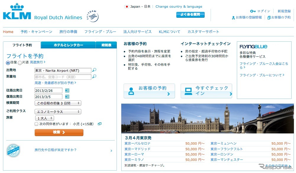Open the passenger count dropdown showing 1 大人
Screen dimensions: 296x173
[45, 118]
